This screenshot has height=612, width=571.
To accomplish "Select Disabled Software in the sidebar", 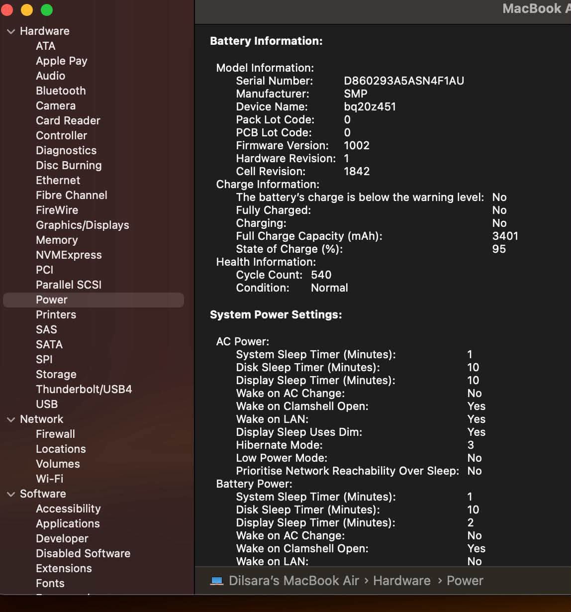I will [x=83, y=553].
